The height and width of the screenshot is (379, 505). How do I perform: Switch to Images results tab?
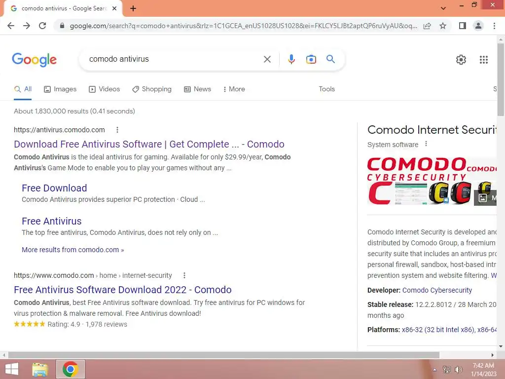click(60, 89)
